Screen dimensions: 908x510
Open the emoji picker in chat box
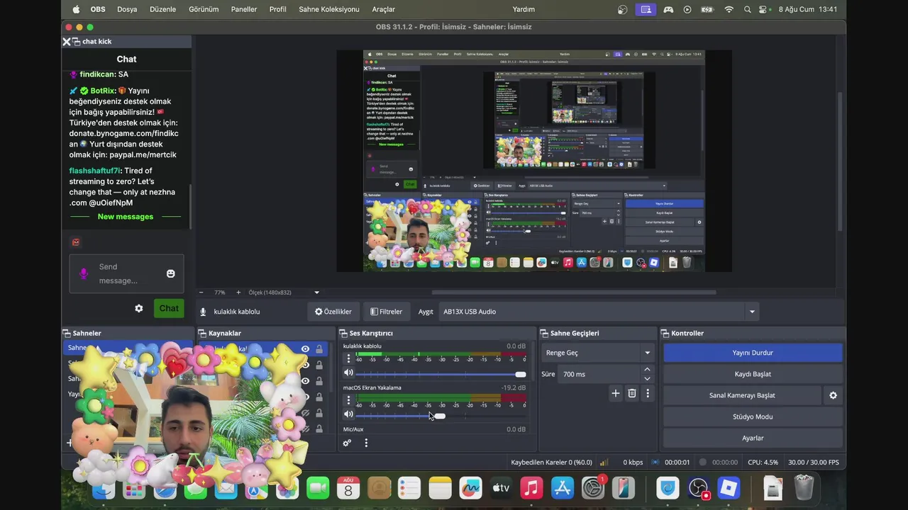click(170, 273)
